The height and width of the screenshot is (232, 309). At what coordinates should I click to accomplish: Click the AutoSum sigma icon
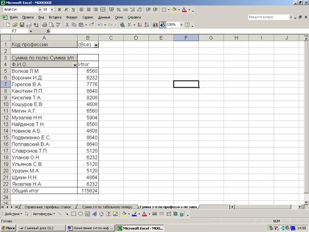point(129,24)
